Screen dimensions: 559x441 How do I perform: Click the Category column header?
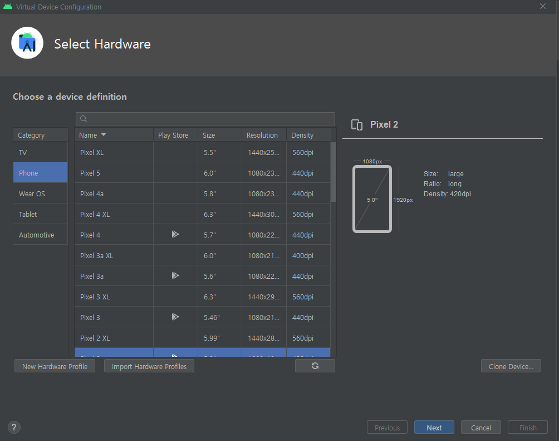click(x=40, y=135)
